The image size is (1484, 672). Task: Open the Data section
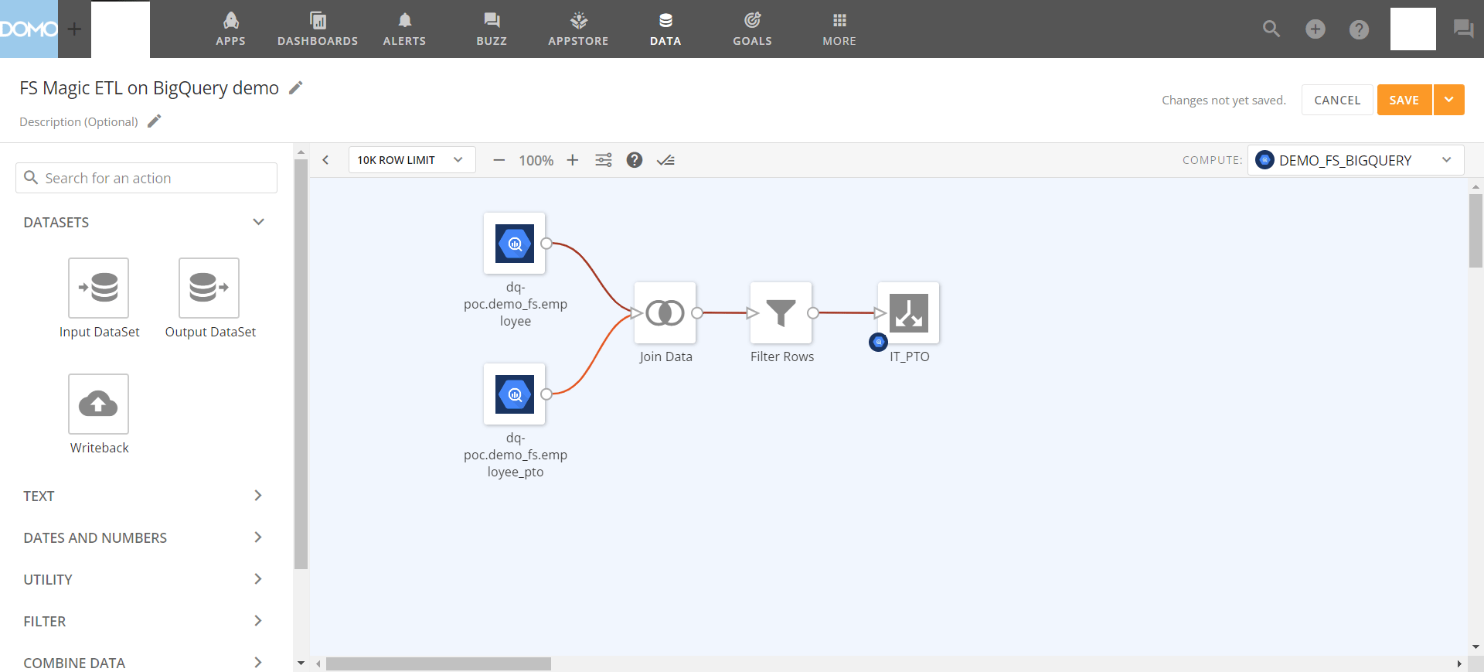click(x=665, y=29)
